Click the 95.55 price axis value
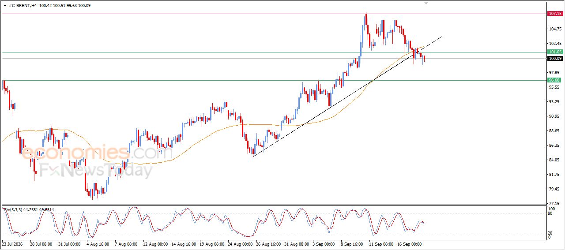The image size is (565, 250). pyautogui.click(x=554, y=87)
